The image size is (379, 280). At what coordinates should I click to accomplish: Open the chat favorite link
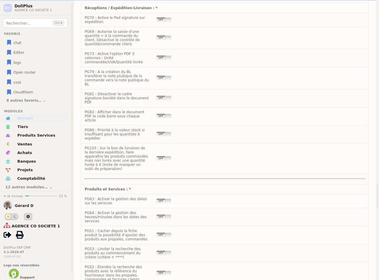point(17,43)
